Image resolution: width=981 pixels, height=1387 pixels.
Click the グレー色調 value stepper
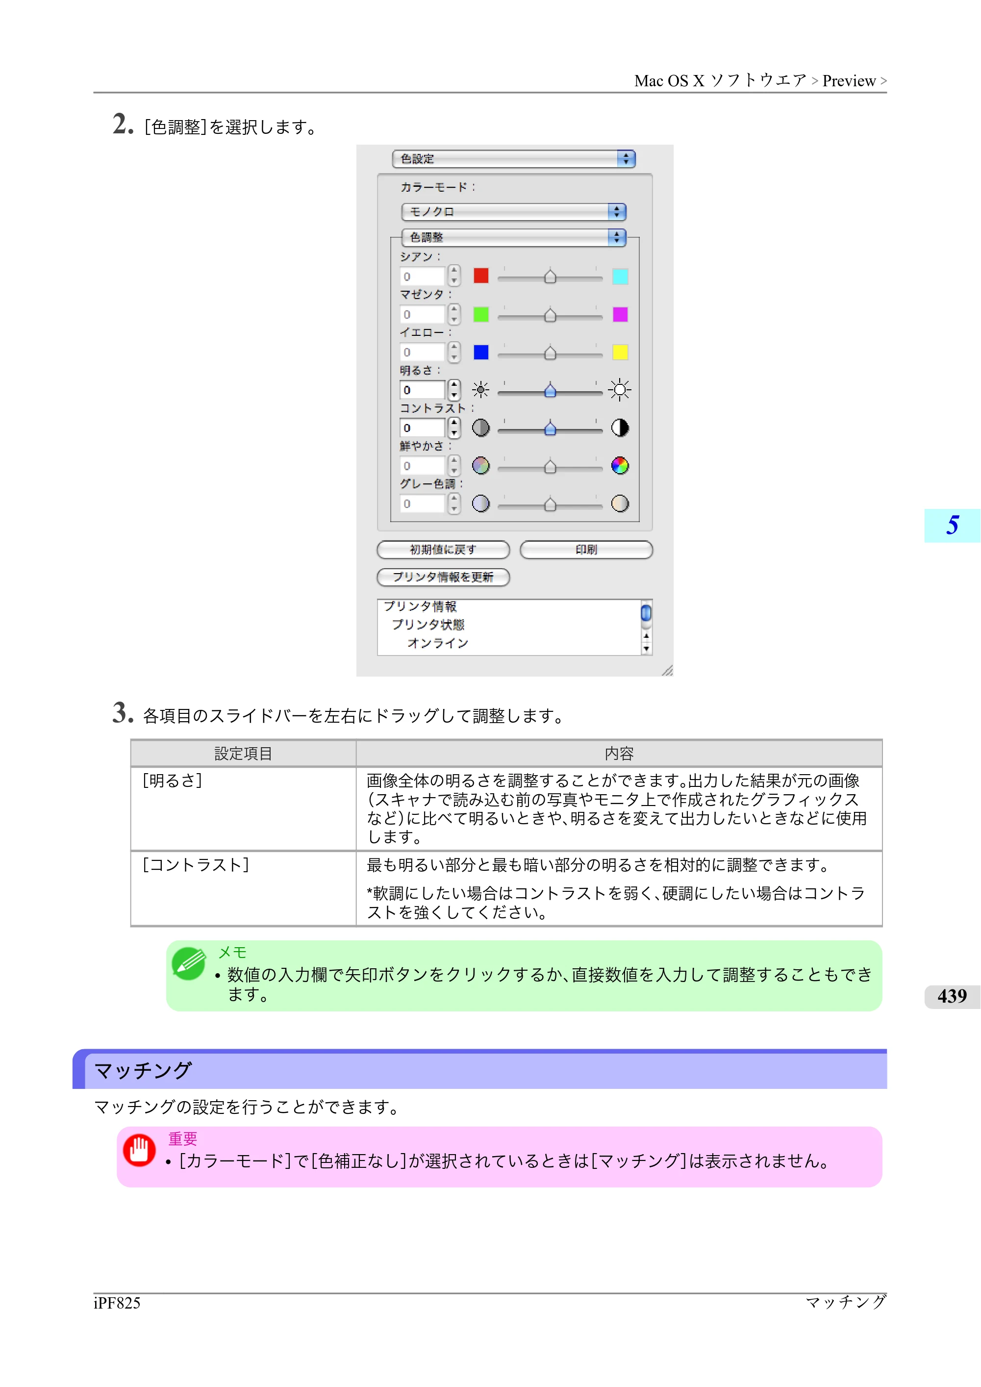(x=454, y=504)
